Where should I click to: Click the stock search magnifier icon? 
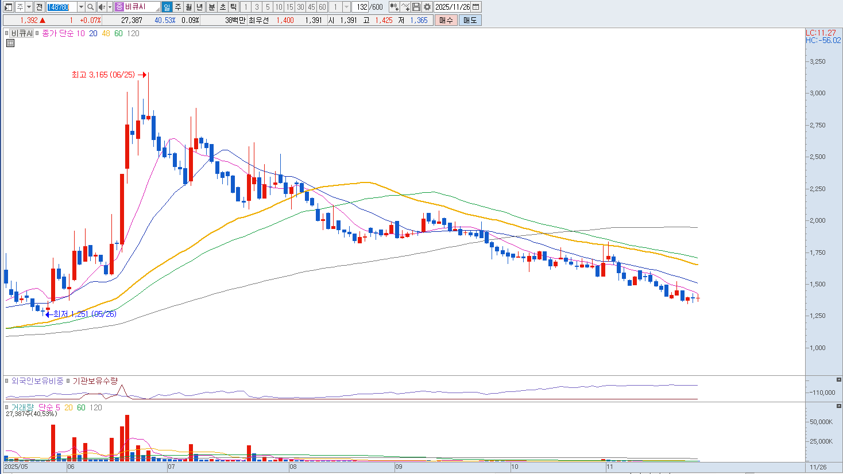[91, 7]
